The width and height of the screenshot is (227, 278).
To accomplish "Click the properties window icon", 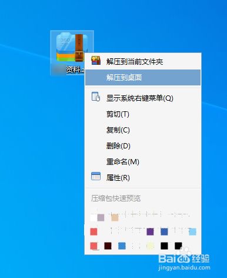I will (x=96, y=176).
